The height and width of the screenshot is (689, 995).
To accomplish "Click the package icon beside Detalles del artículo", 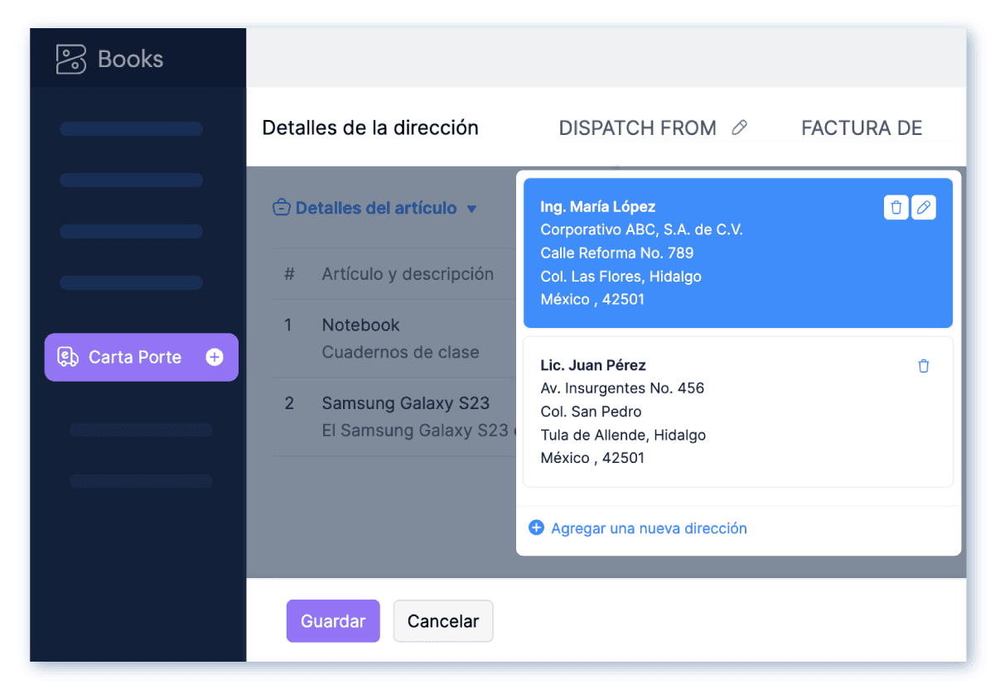I will coord(282,208).
